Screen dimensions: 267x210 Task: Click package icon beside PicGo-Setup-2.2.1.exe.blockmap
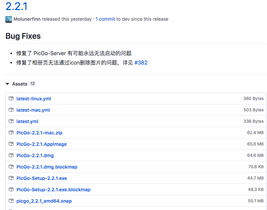point(11,190)
